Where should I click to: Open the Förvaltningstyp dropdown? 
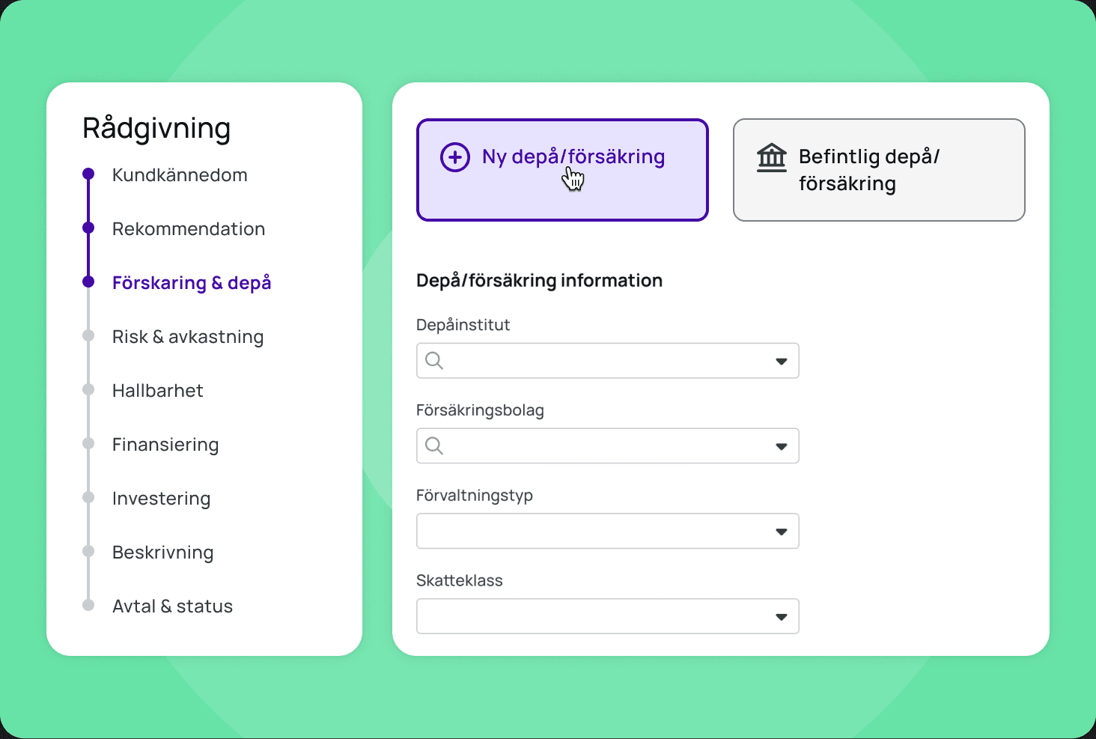[x=608, y=531]
